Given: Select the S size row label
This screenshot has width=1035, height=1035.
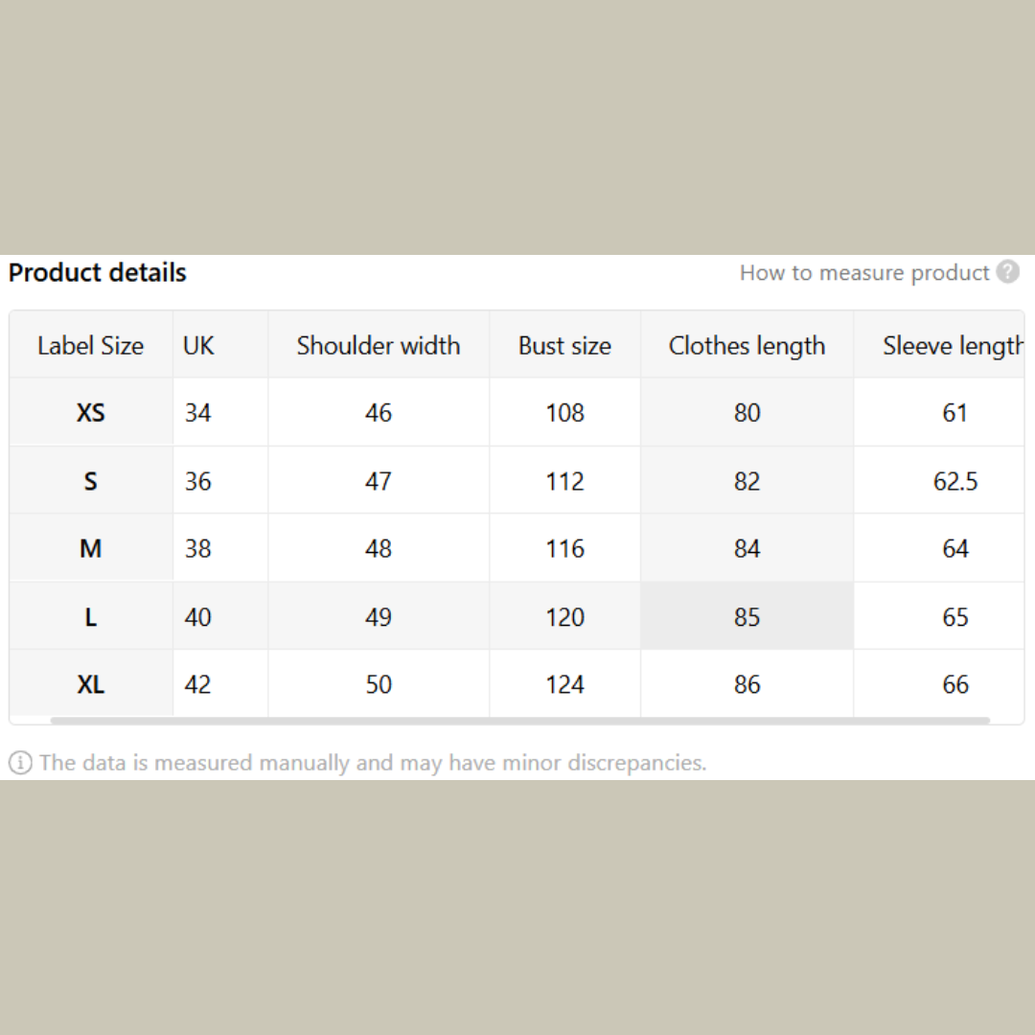Looking at the screenshot, I should [90, 481].
